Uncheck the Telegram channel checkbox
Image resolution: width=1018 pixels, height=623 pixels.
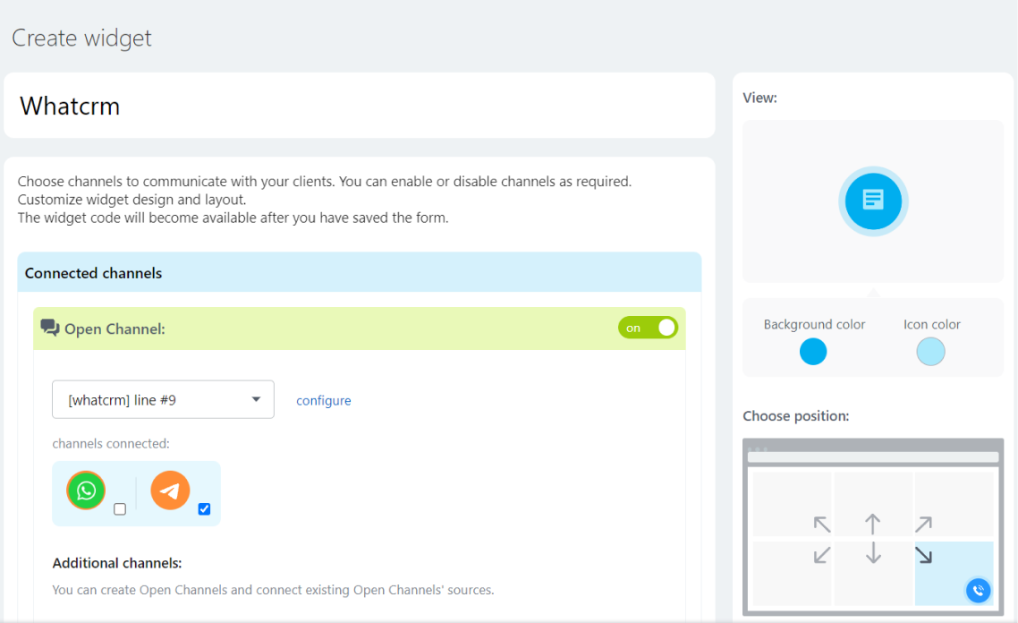[204, 509]
